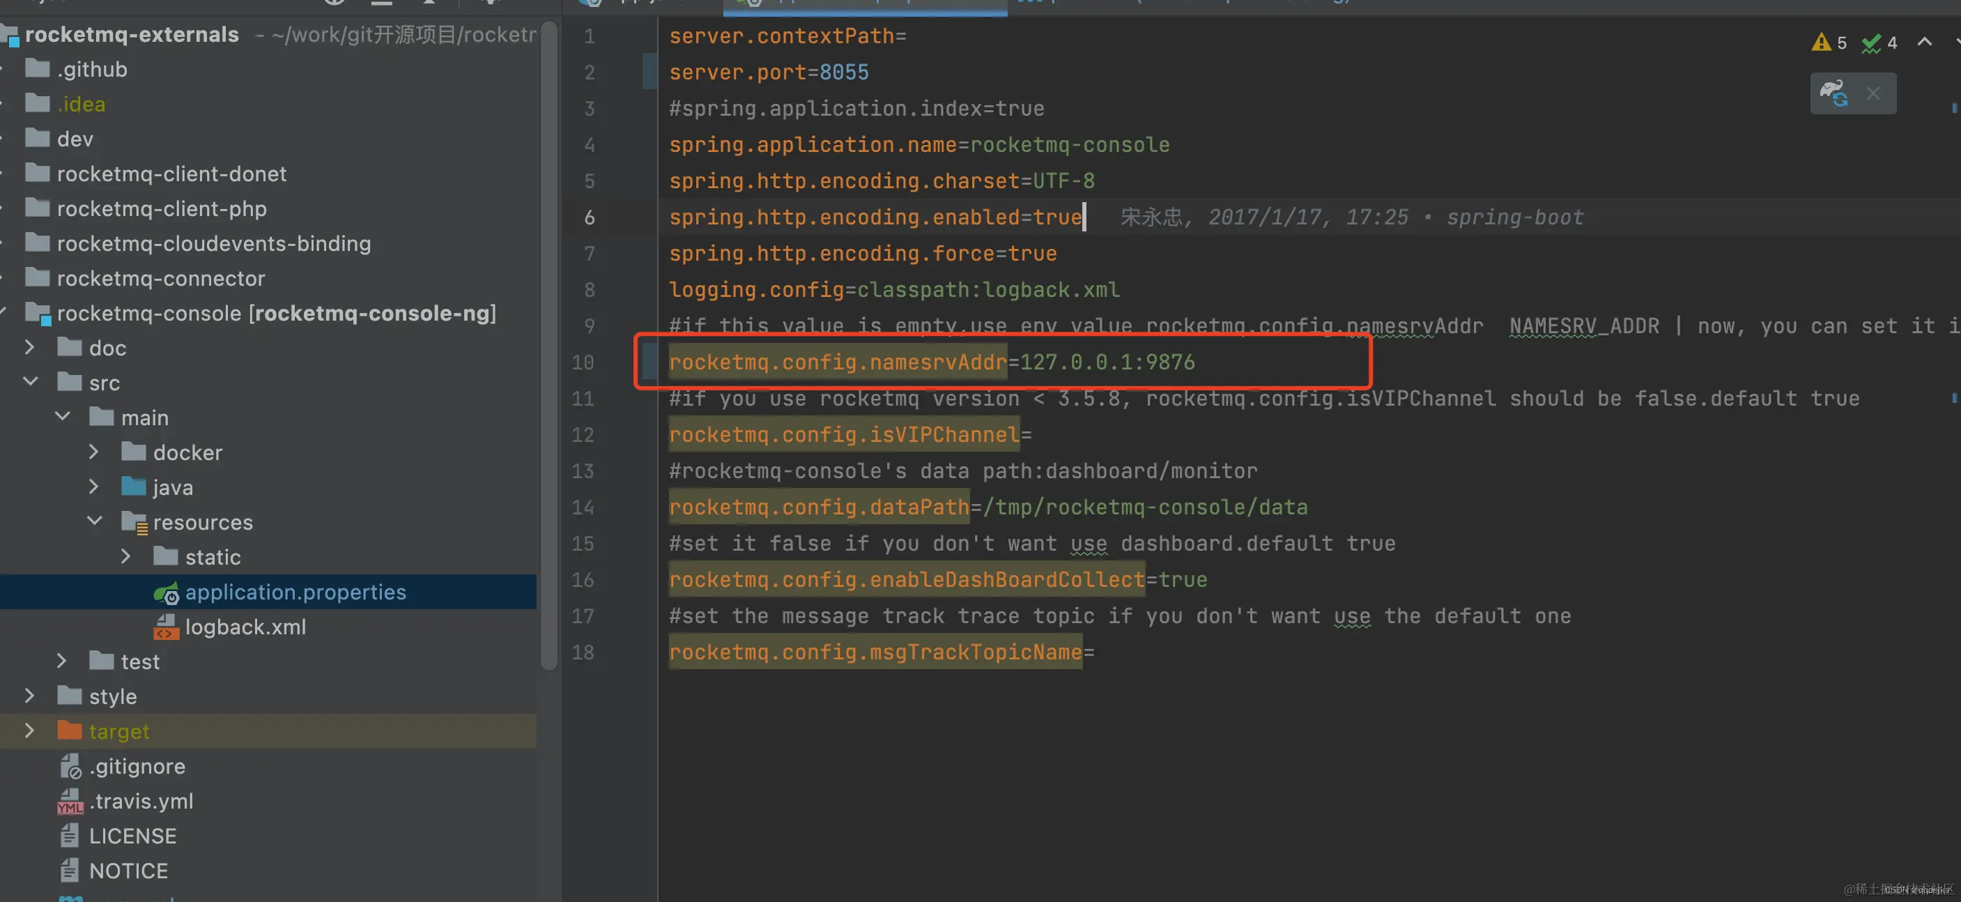The height and width of the screenshot is (902, 1961).
Task: Open the .travis.yml file
Action: [x=141, y=801]
